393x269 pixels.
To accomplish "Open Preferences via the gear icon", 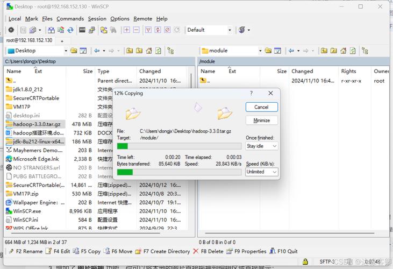I will tap(11, 30).
